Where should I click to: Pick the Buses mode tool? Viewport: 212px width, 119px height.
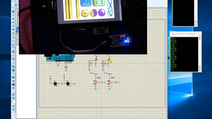tap(13, 29)
